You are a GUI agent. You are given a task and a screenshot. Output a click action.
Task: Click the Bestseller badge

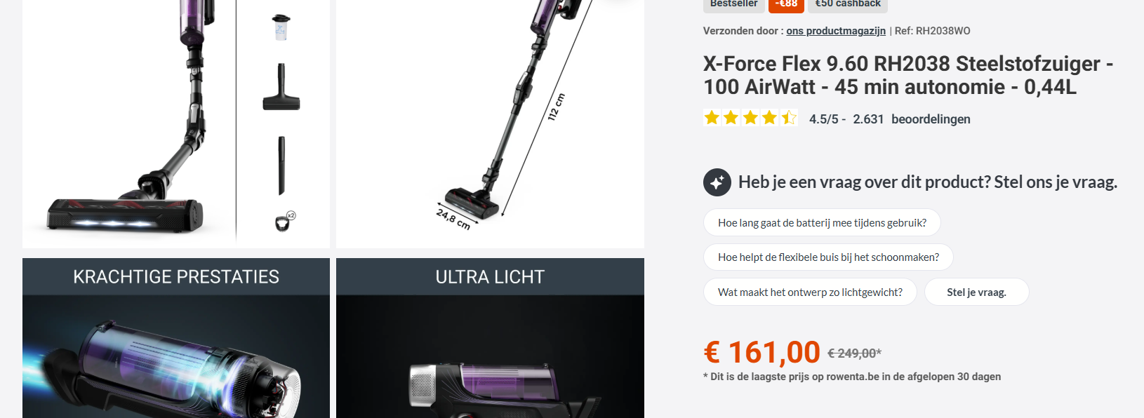point(733,4)
